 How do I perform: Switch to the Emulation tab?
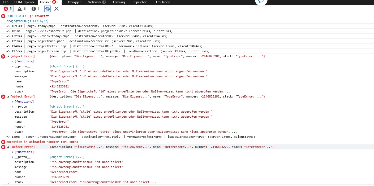tap(163, 2)
